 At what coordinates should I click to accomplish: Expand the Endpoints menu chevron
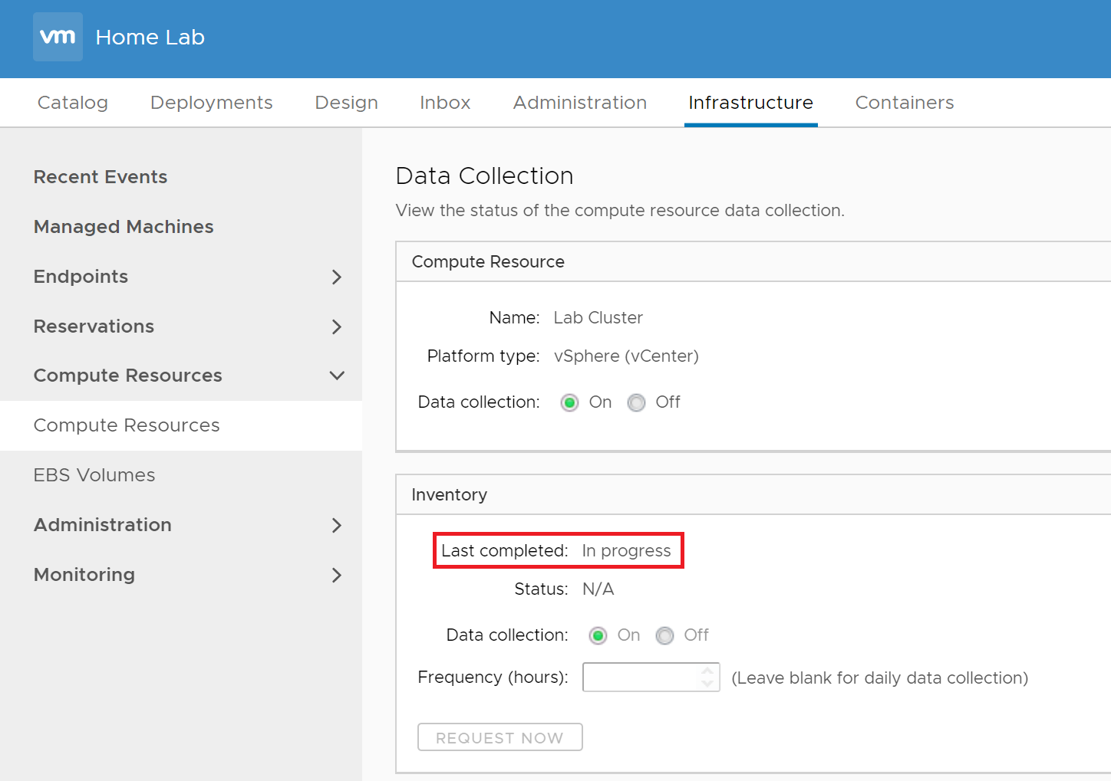[336, 277]
